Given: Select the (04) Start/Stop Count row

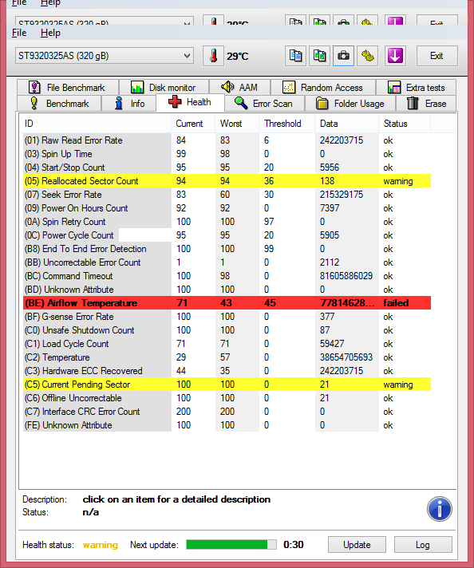Looking at the screenshot, I should (x=227, y=168).
